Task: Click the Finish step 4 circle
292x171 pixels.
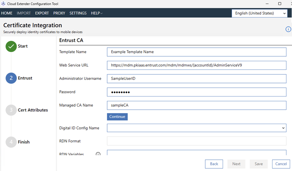Action: pyautogui.click(x=11, y=142)
